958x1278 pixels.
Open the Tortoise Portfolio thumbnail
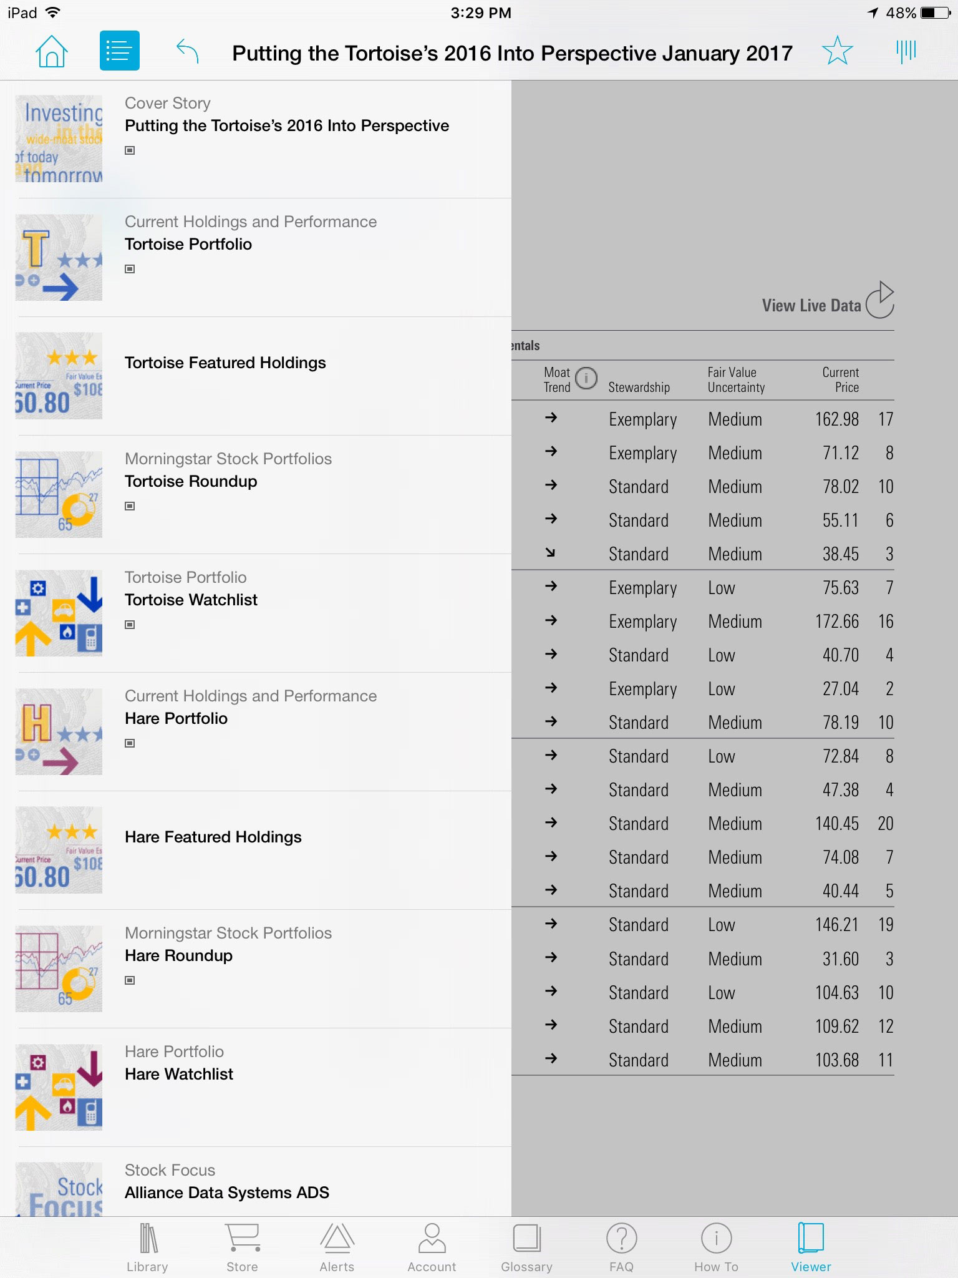pos(59,257)
